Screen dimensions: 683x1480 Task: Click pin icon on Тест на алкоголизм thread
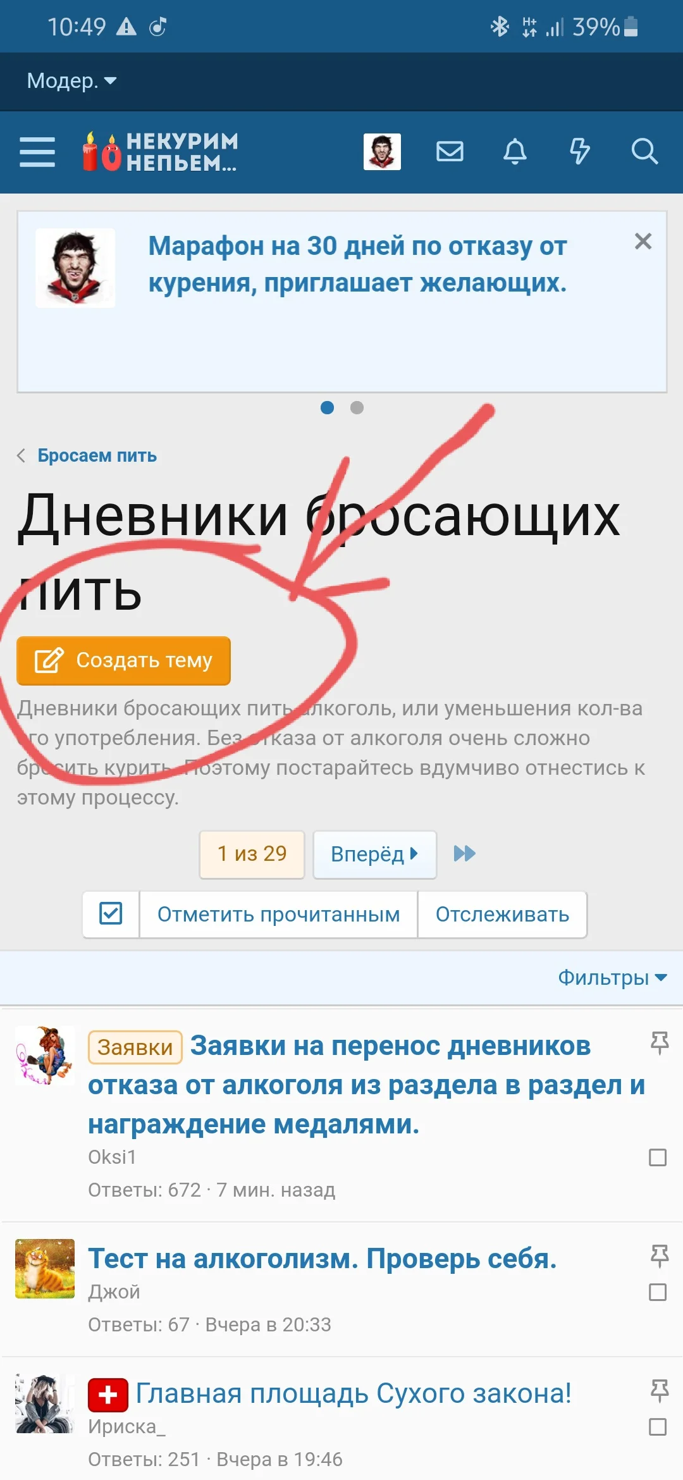pos(659,1255)
